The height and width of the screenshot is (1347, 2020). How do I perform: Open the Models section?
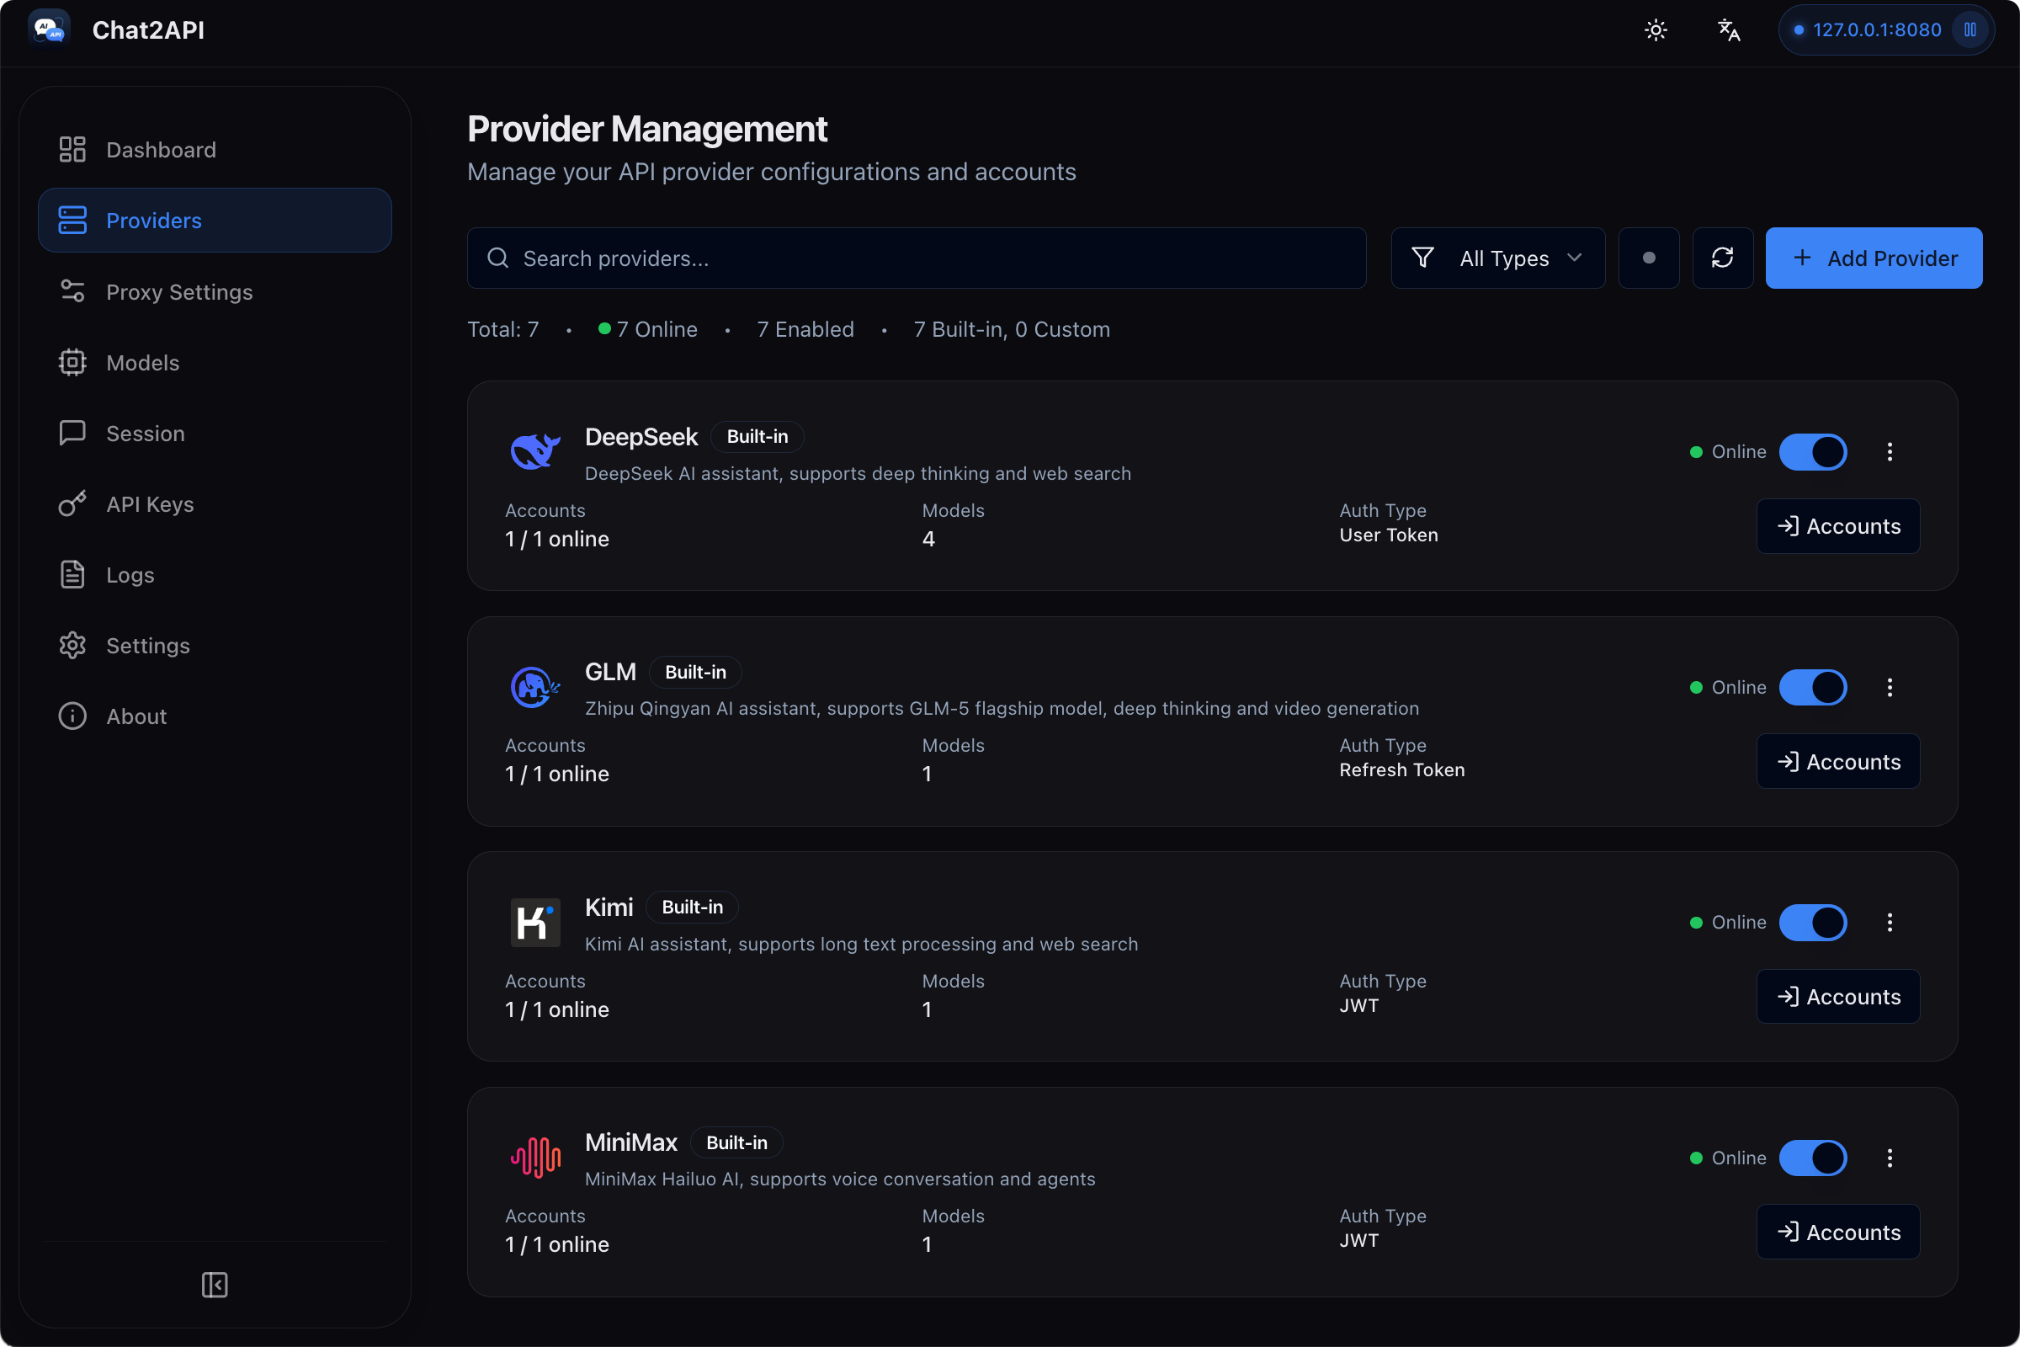tap(215, 363)
